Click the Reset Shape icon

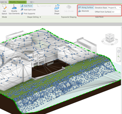coord(57,10)
